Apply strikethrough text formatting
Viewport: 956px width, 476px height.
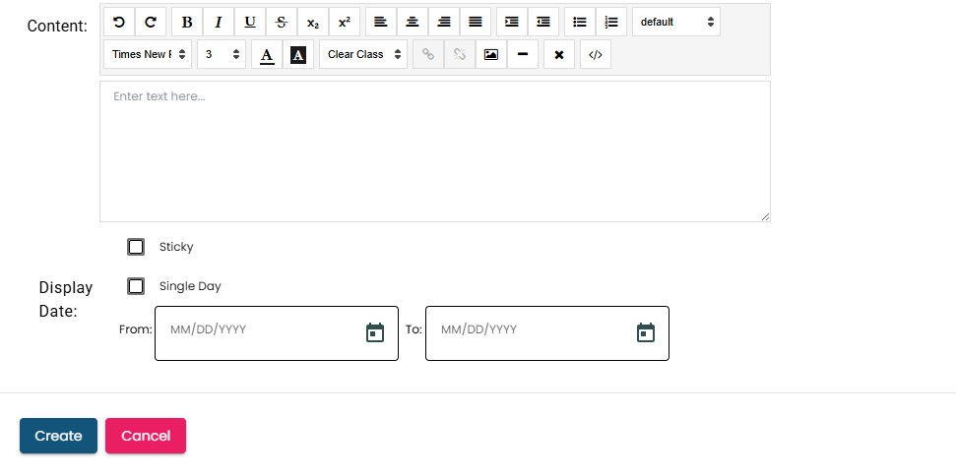coord(282,22)
